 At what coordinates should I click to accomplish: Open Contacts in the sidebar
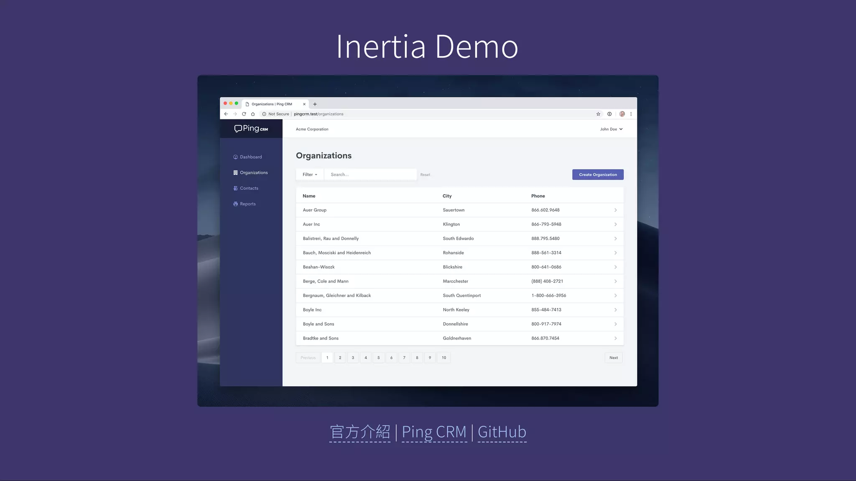tap(246, 188)
